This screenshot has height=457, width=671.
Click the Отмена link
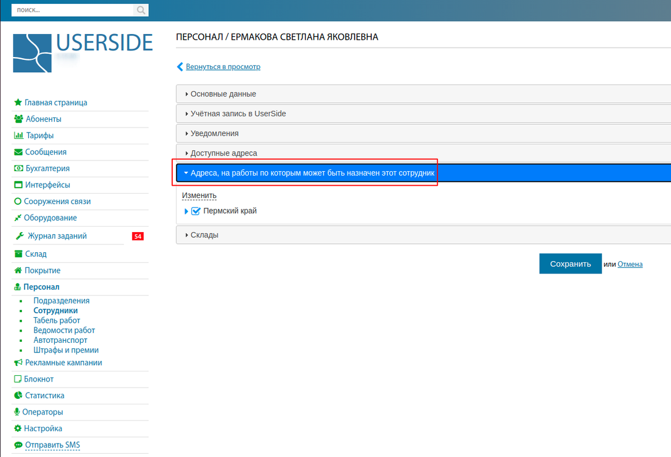pos(630,264)
